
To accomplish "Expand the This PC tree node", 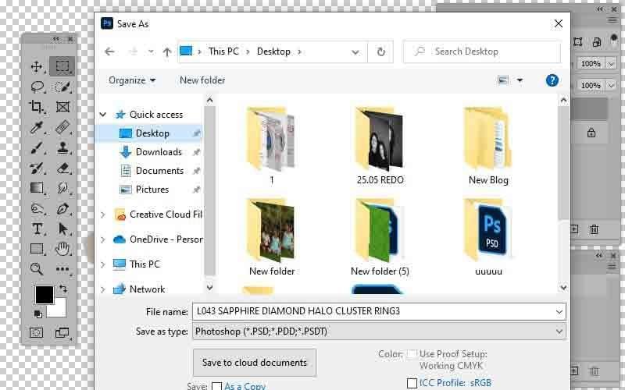I will (x=103, y=264).
